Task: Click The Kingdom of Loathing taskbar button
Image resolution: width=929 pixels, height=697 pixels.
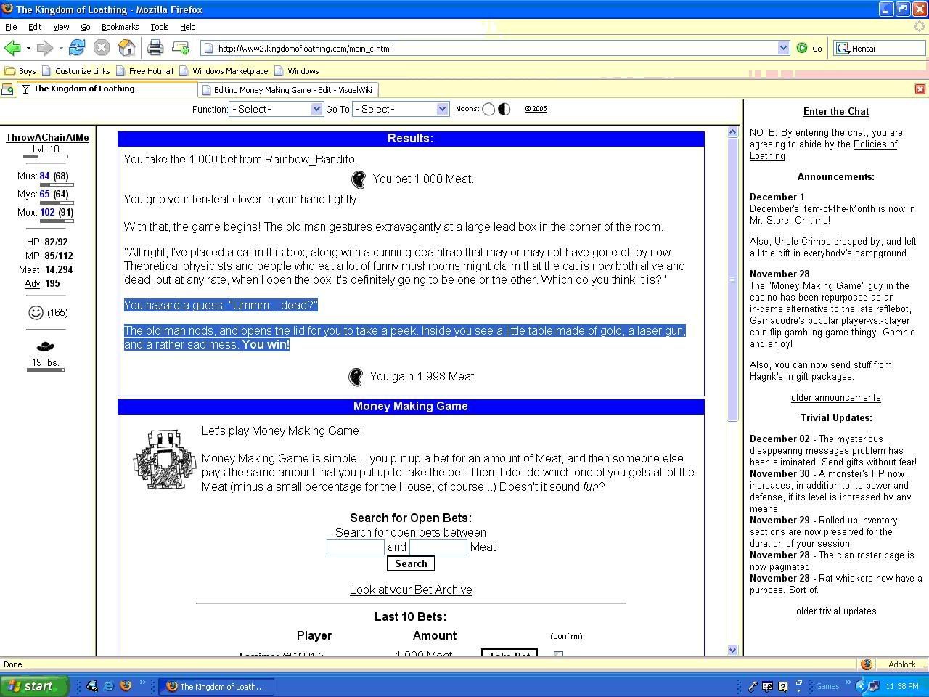Action: [216, 686]
